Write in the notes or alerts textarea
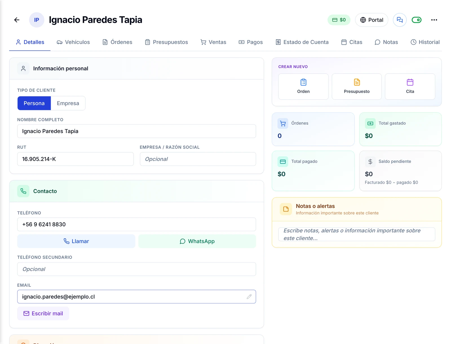Image resolution: width=451 pixels, height=344 pixels. coord(357,234)
